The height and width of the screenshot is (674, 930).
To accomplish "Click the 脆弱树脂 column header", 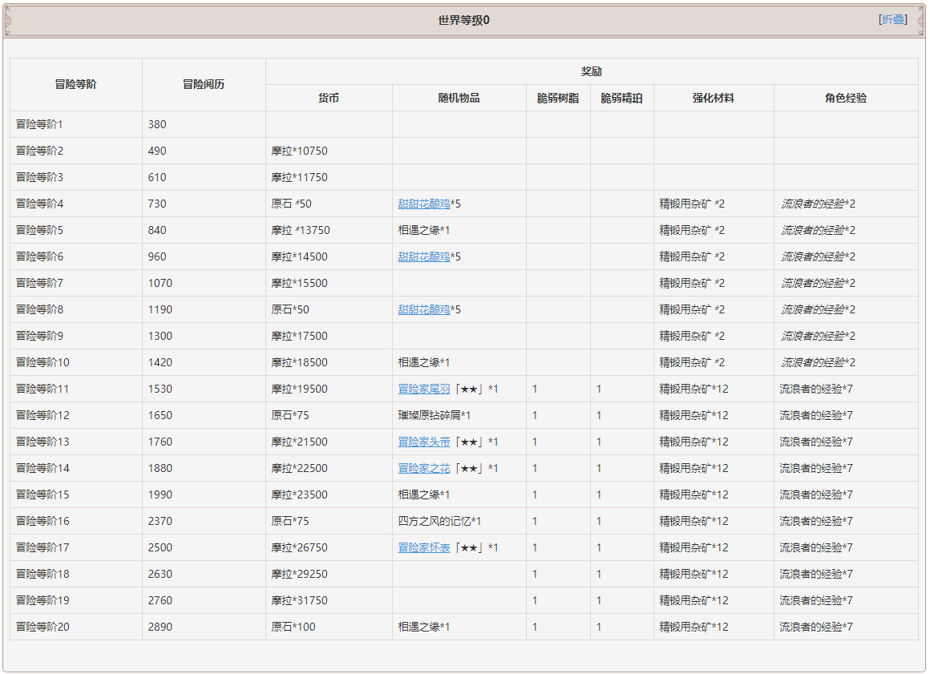I will [557, 98].
